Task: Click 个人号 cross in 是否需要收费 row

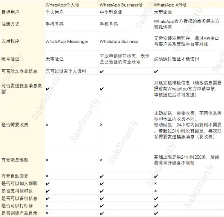Action: coord(47,125)
